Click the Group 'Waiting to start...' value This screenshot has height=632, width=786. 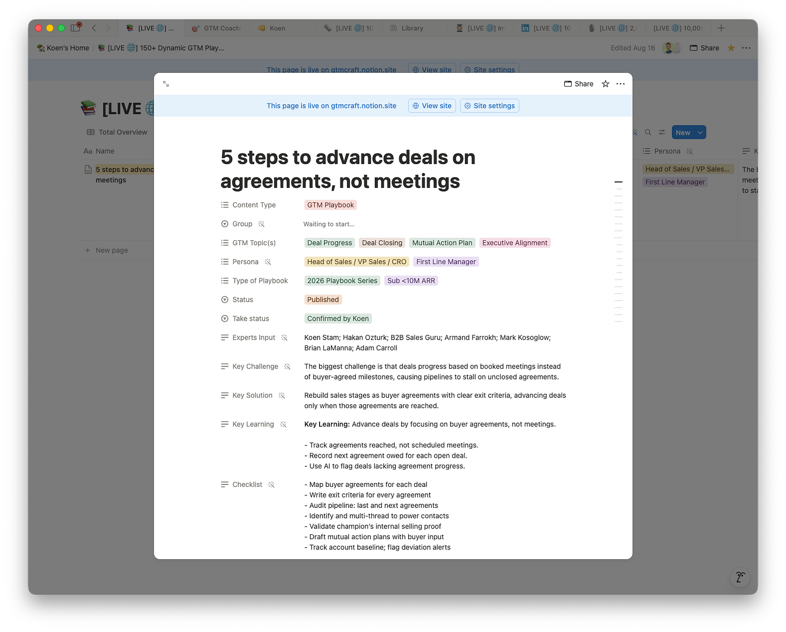329,224
